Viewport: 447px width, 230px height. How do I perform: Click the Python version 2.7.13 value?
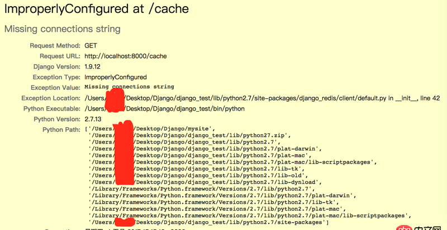[96, 119]
